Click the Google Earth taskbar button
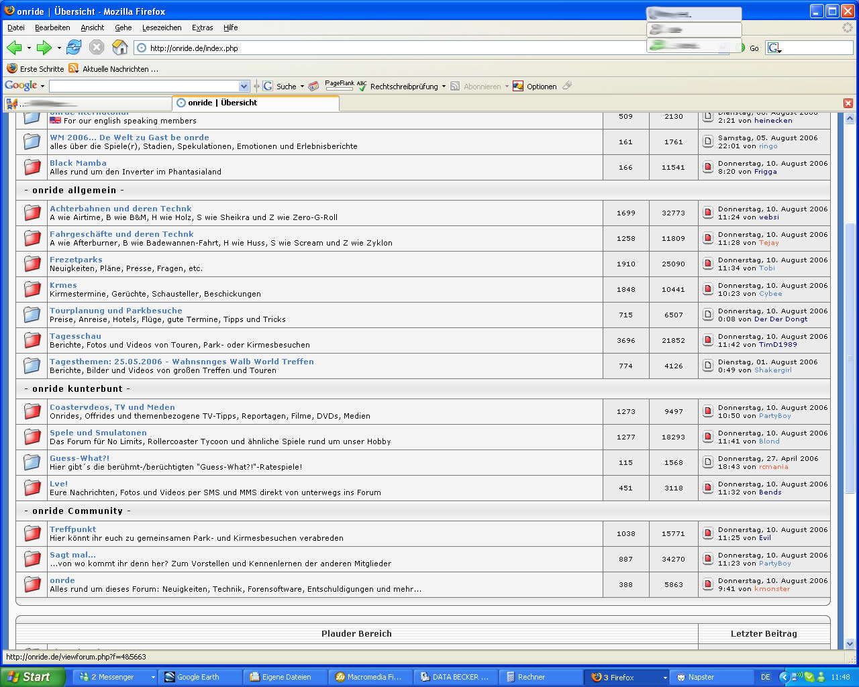859x687 pixels. (x=199, y=677)
